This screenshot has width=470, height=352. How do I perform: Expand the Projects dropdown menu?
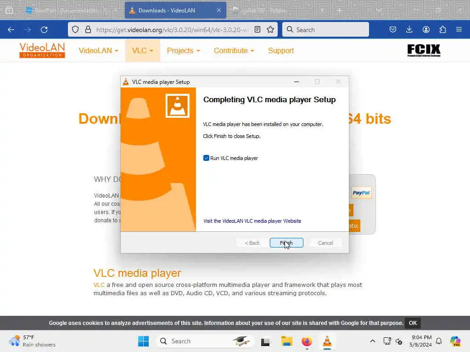click(183, 50)
